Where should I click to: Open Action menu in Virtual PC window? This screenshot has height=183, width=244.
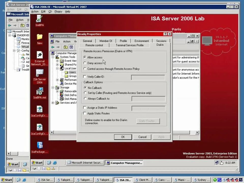click(x=35, y=11)
